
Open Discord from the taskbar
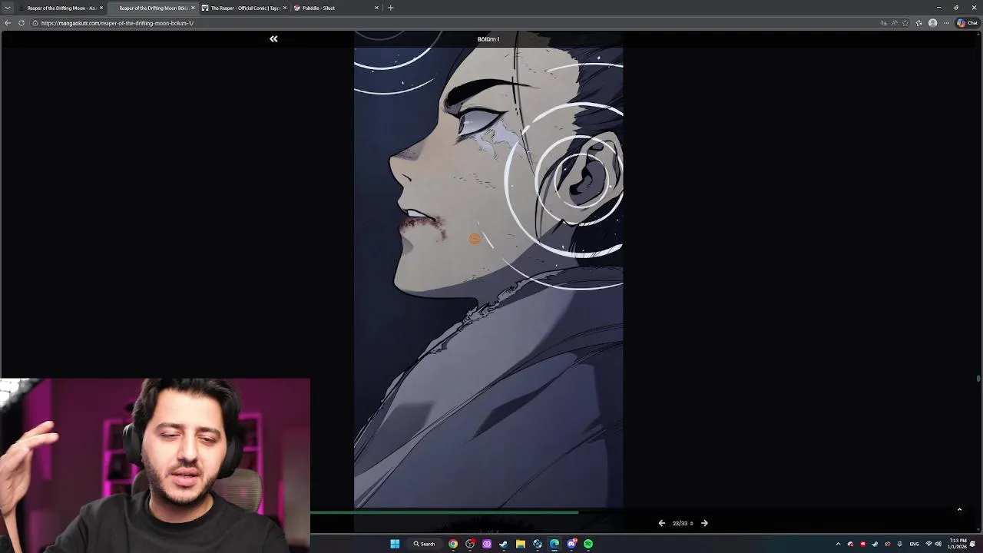571,544
